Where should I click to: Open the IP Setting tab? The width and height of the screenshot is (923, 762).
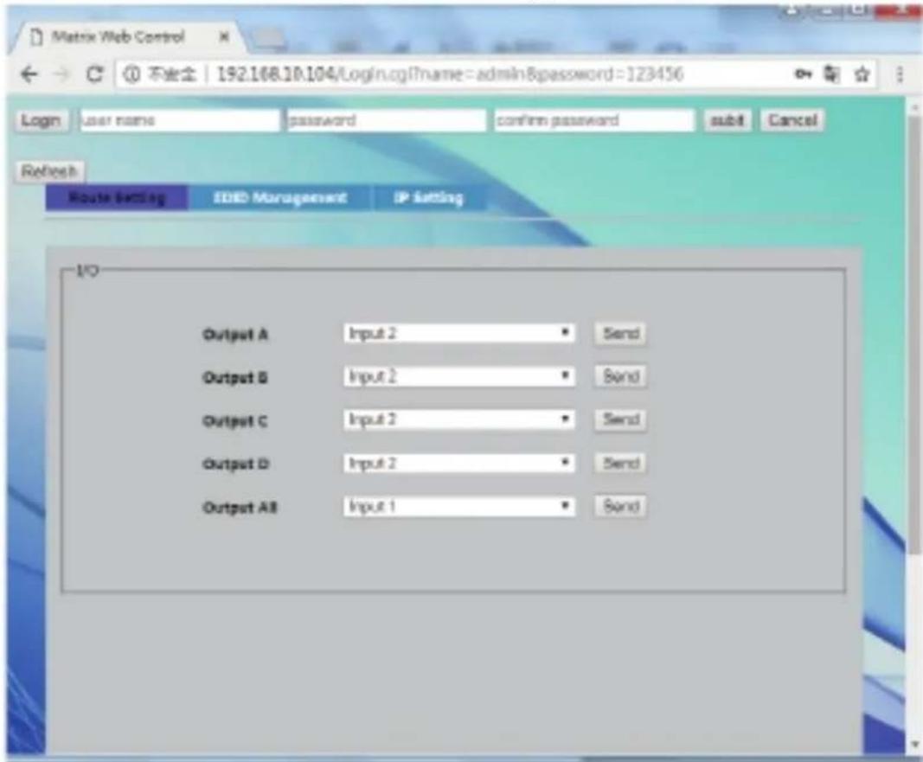point(429,198)
